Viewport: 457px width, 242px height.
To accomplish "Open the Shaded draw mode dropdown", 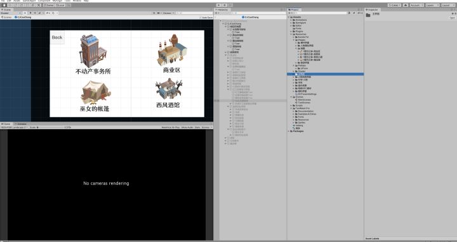I will [11, 13].
